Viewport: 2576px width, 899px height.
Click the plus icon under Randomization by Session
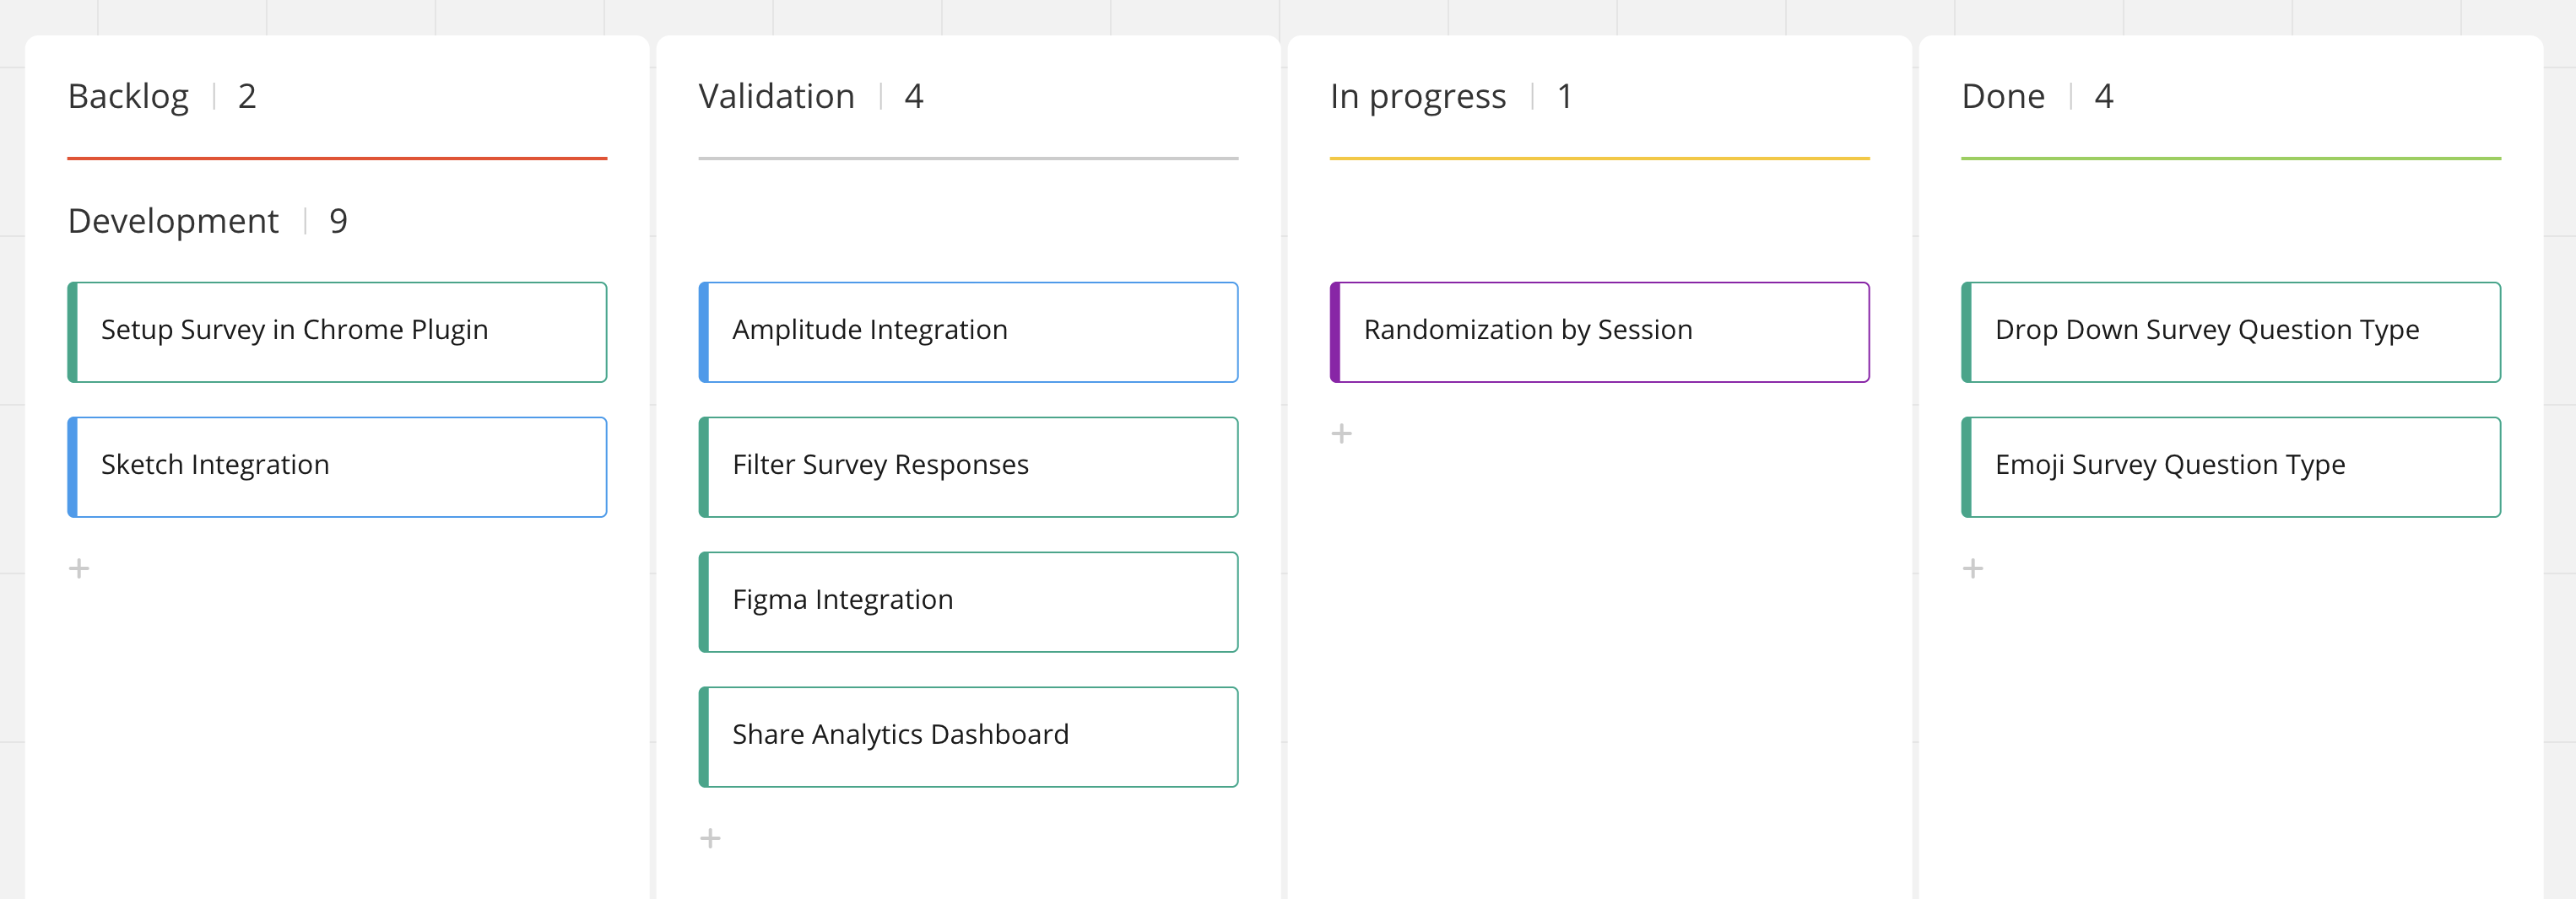(1341, 433)
